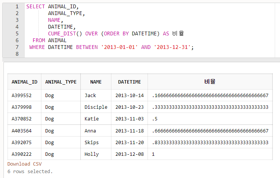Image resolution: width=280 pixels, height=178 pixels.
Task: Place cursor on FROM keyword in editor
Action: 38,40
